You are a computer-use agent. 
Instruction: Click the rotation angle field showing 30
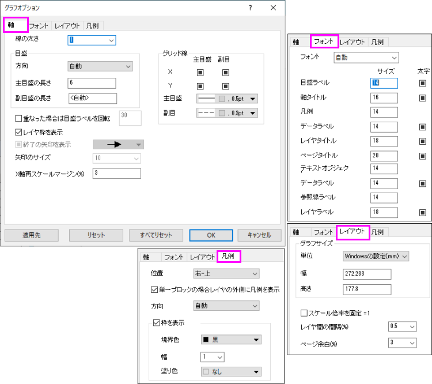coord(130,118)
